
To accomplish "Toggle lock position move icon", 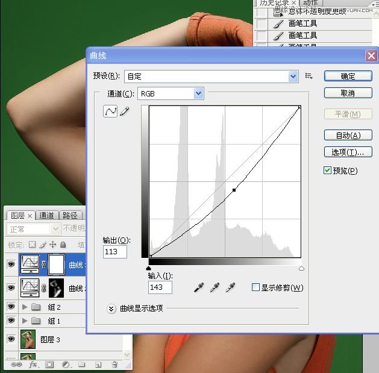I will pos(52,245).
